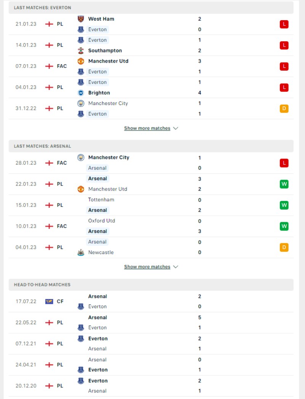Click the loss badge for West Ham match
The width and height of the screenshot is (305, 399).
(x=284, y=24)
